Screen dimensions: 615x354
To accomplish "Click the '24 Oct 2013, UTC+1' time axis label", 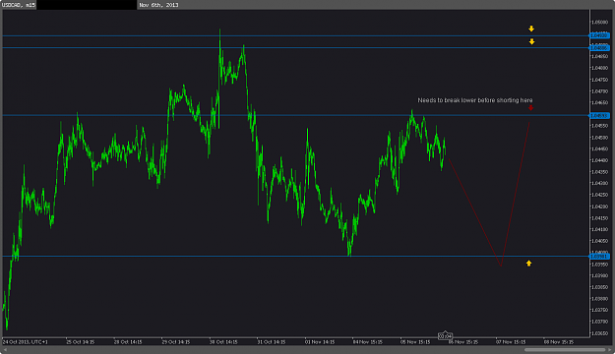I will coord(26,342).
